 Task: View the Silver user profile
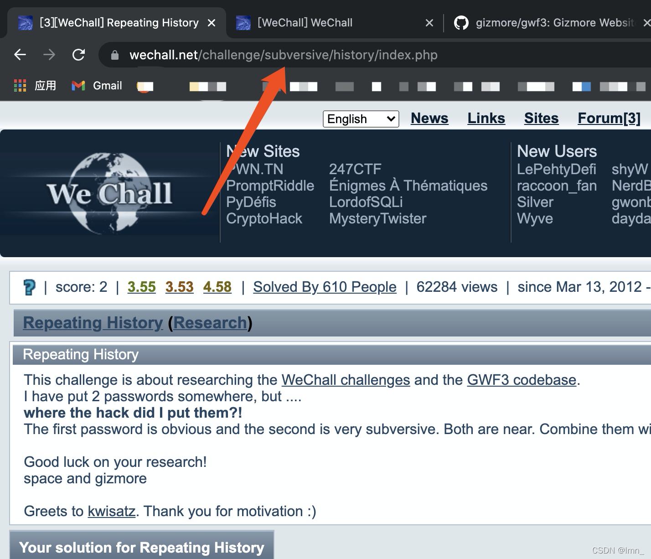click(535, 202)
